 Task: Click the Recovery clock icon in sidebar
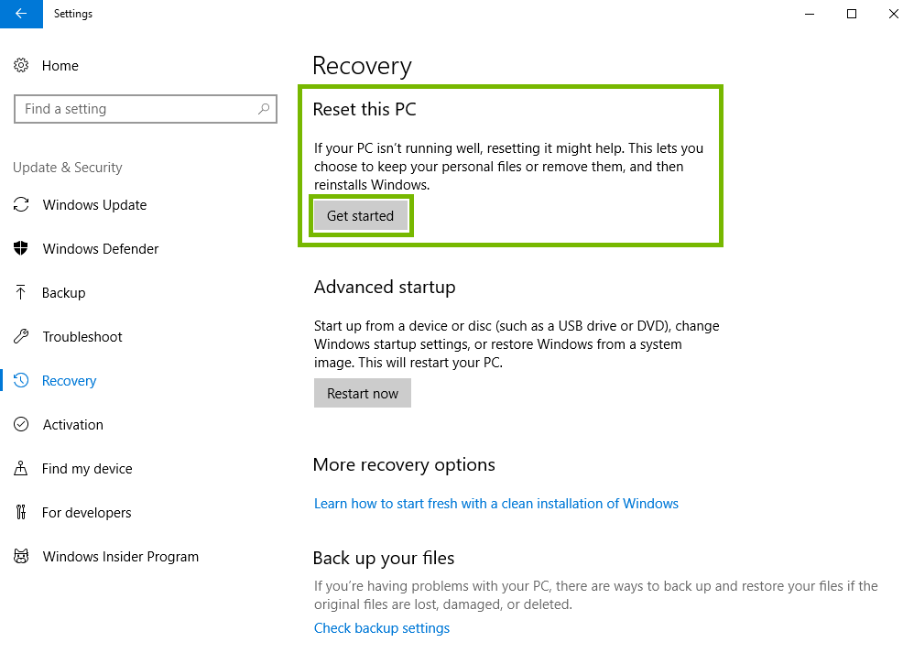point(21,380)
